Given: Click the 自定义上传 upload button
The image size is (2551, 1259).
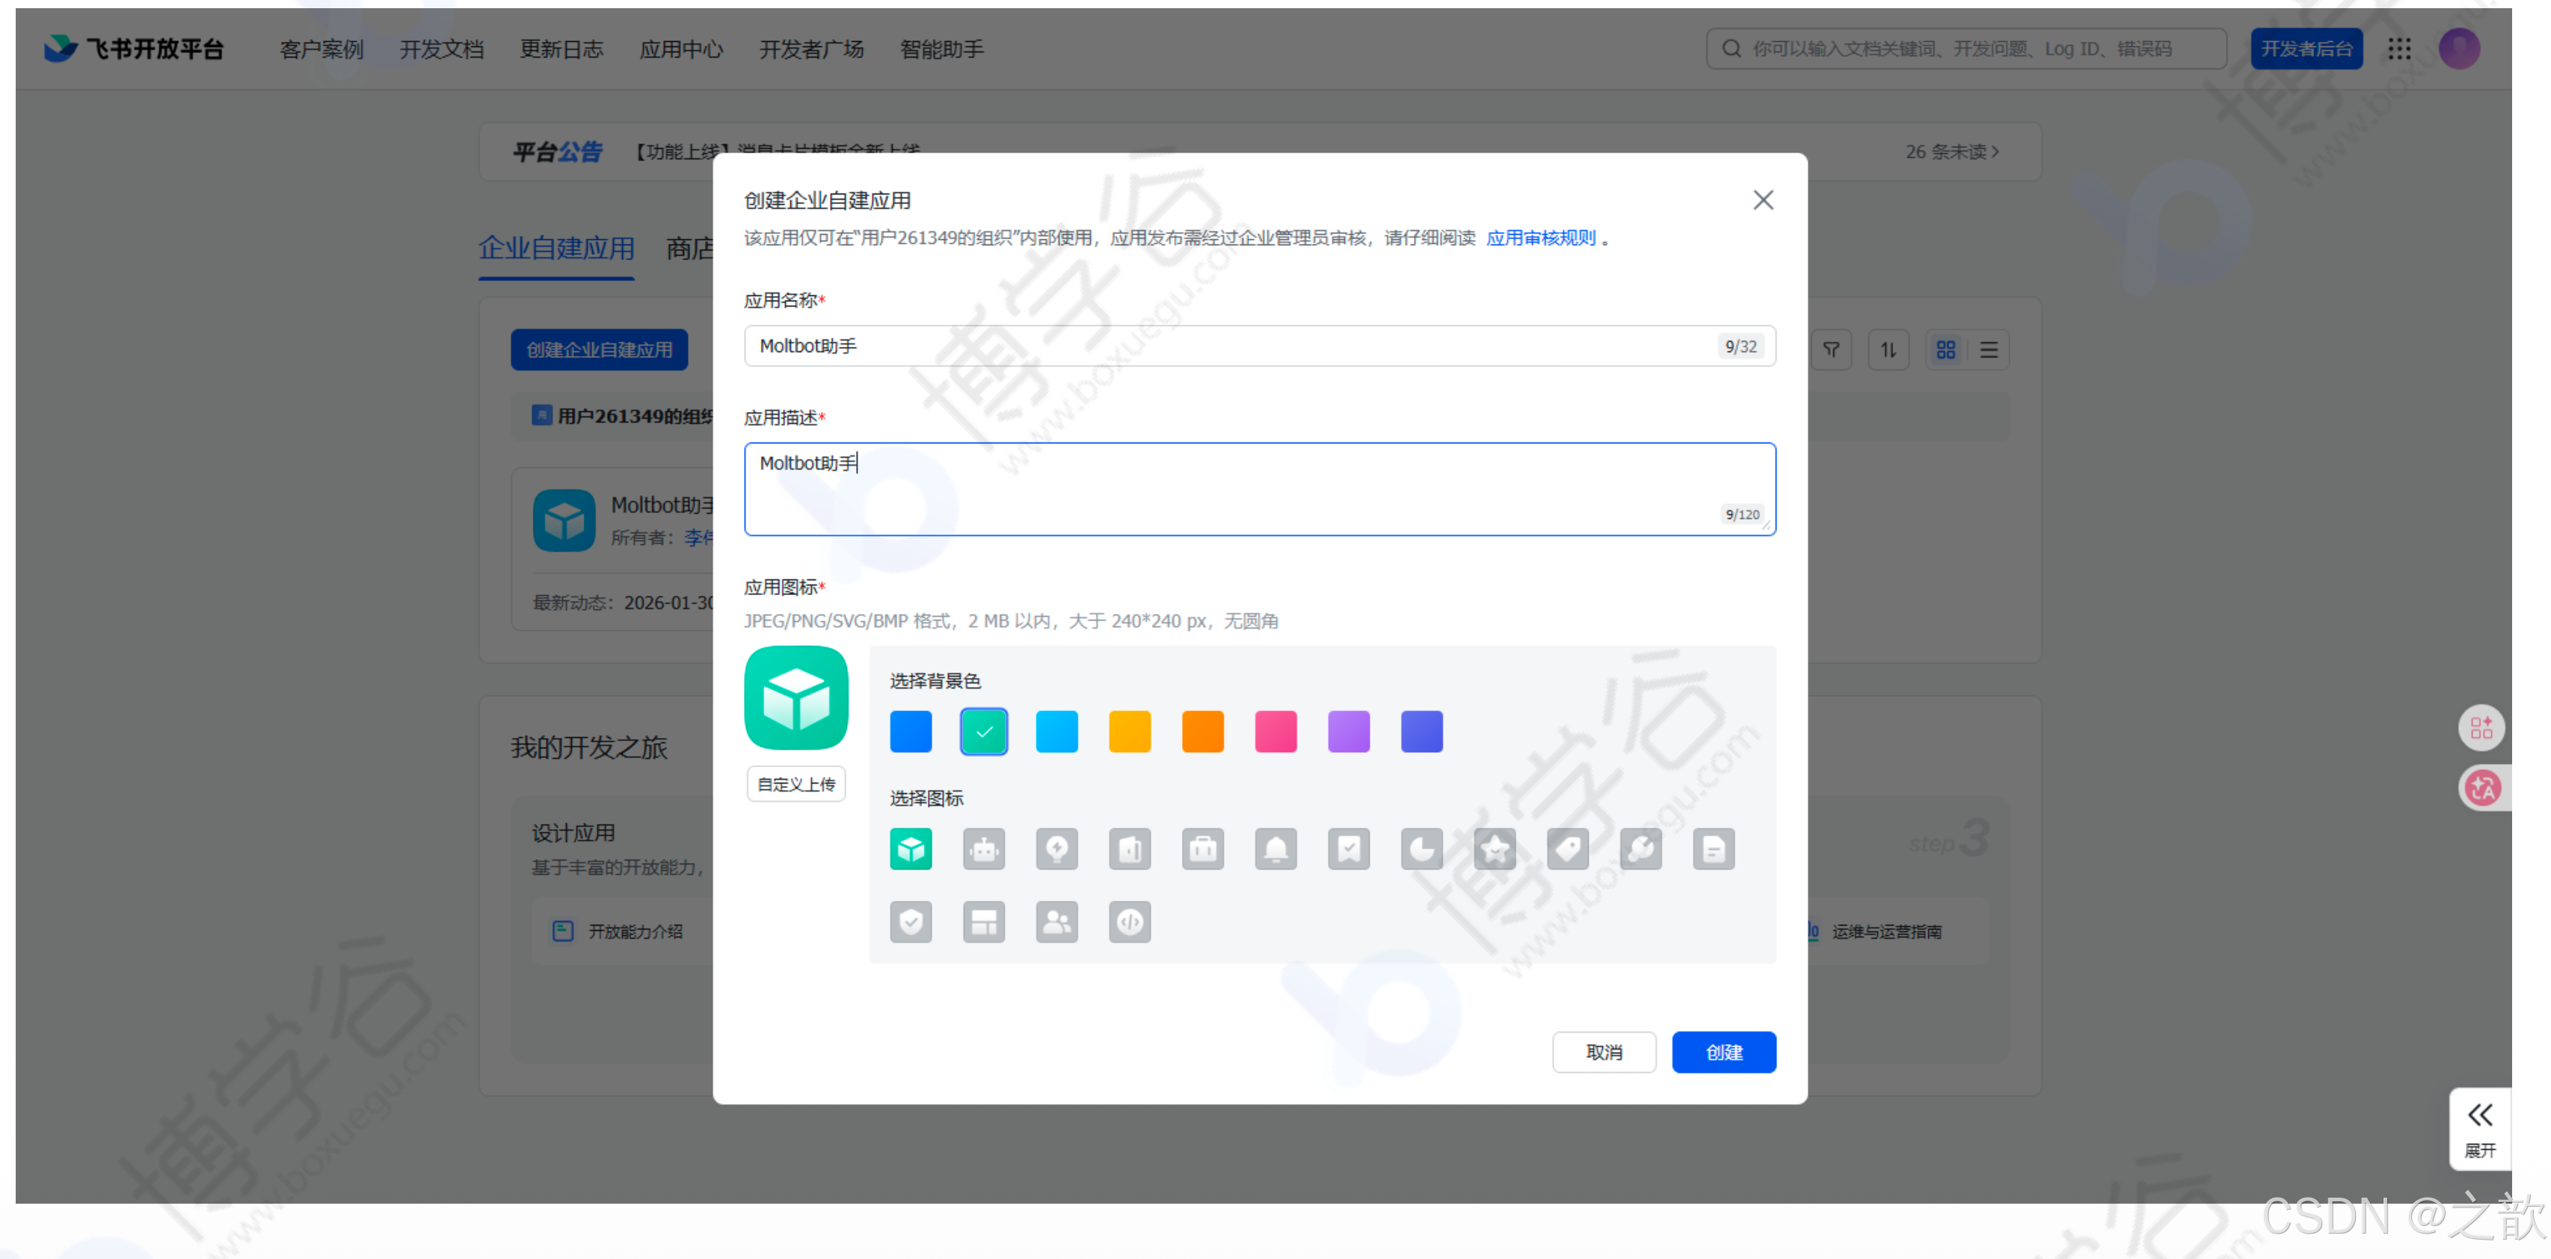Looking at the screenshot, I should 796,784.
